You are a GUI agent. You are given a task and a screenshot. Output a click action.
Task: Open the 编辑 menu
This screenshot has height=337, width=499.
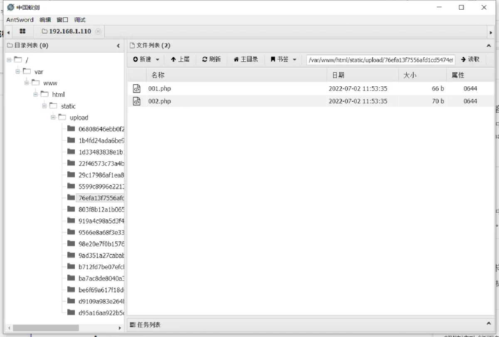tap(45, 20)
